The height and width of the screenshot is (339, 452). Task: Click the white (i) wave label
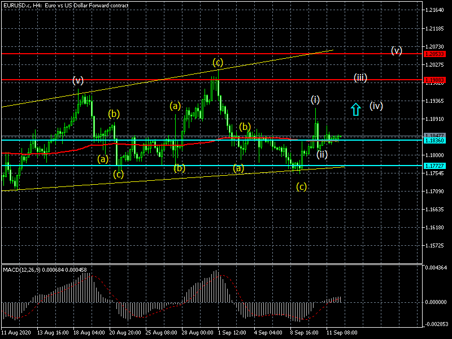pos(315,100)
